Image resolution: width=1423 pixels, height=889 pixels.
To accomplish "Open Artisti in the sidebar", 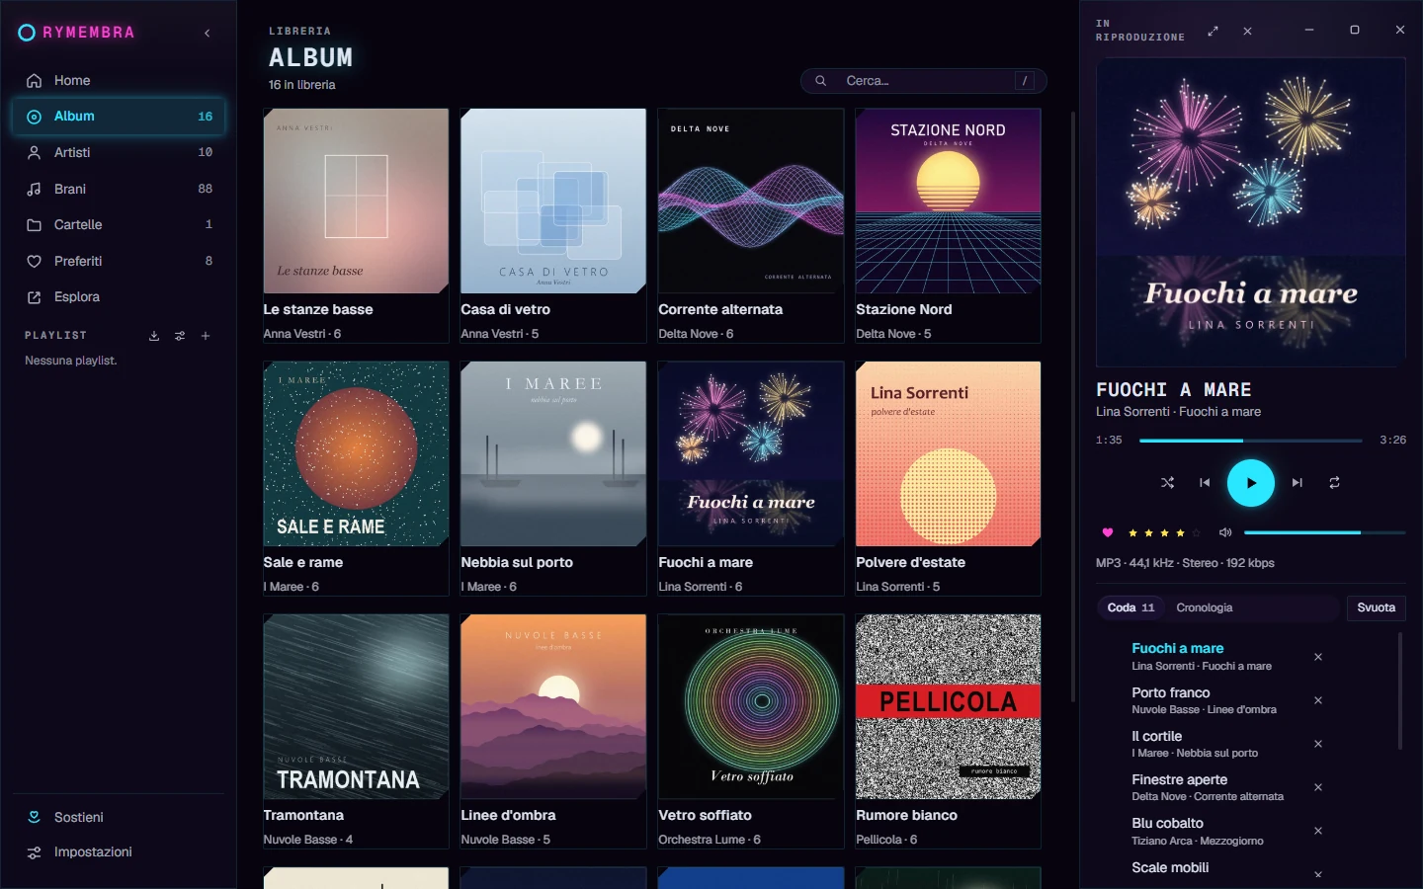I will click(119, 152).
